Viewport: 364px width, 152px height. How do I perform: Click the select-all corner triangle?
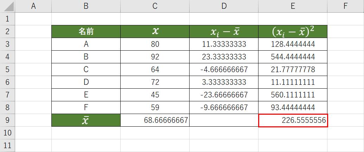(x=8, y=6)
